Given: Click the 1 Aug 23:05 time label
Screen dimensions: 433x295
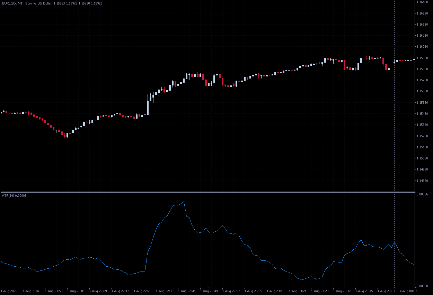Looking at the screenshot, I should [253, 291].
